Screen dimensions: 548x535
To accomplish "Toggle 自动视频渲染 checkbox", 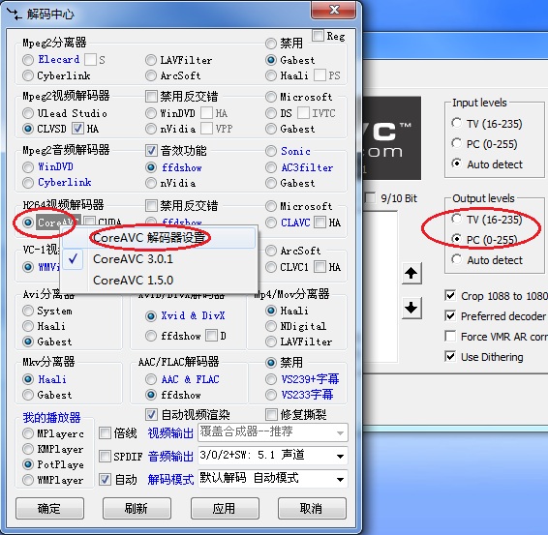I will pos(151,414).
